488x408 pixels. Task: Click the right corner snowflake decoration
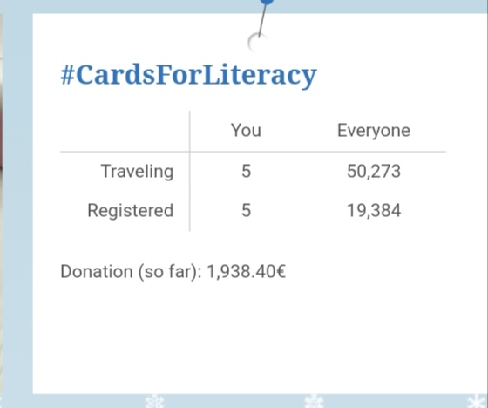(478, 401)
